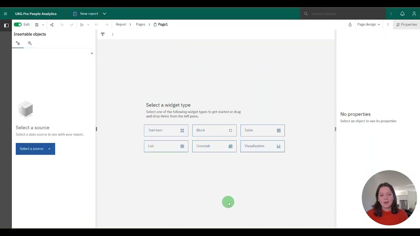The height and width of the screenshot is (236, 420).
Task: Click plus icon in Insertable objects
Action: pos(92,53)
